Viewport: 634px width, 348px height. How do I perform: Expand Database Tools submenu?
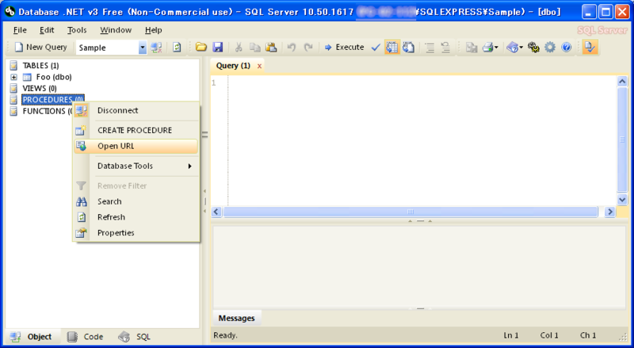click(136, 166)
